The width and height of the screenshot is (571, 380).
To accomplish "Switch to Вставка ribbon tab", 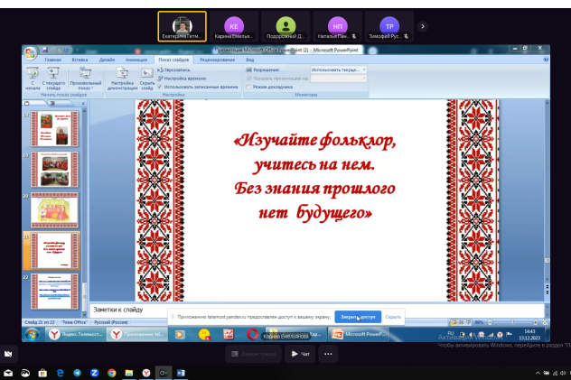I will coord(80,60).
